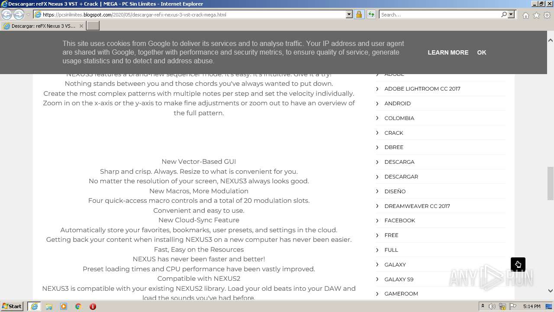
Task: Open Favorites with the star icon
Action: tap(536, 15)
